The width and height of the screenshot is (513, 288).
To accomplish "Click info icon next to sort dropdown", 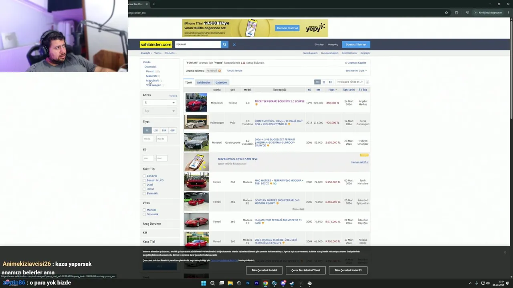I will pos(367,82).
